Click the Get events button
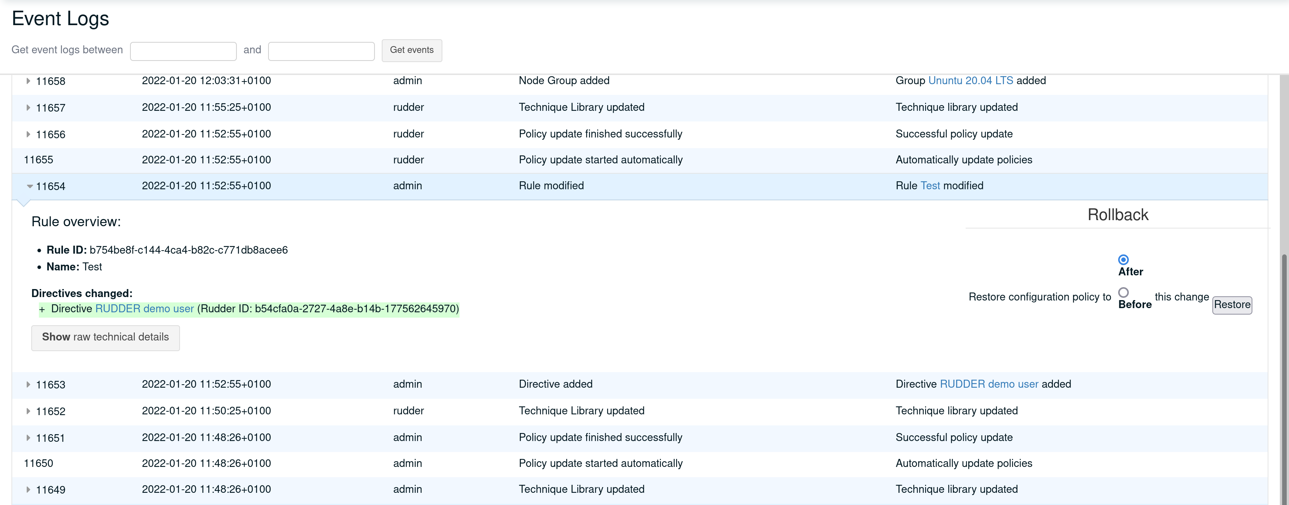 coord(411,50)
